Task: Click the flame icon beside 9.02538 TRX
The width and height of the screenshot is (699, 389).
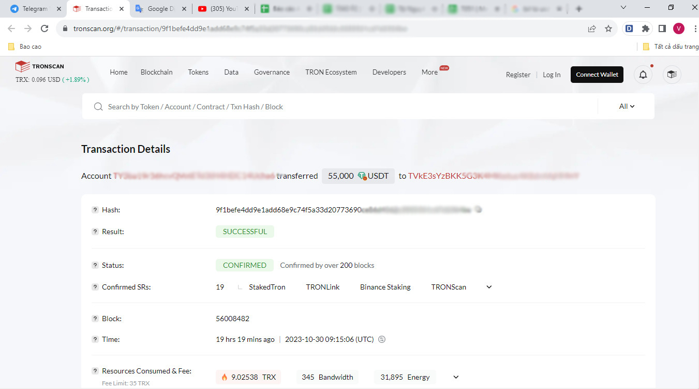Action: coord(225,377)
